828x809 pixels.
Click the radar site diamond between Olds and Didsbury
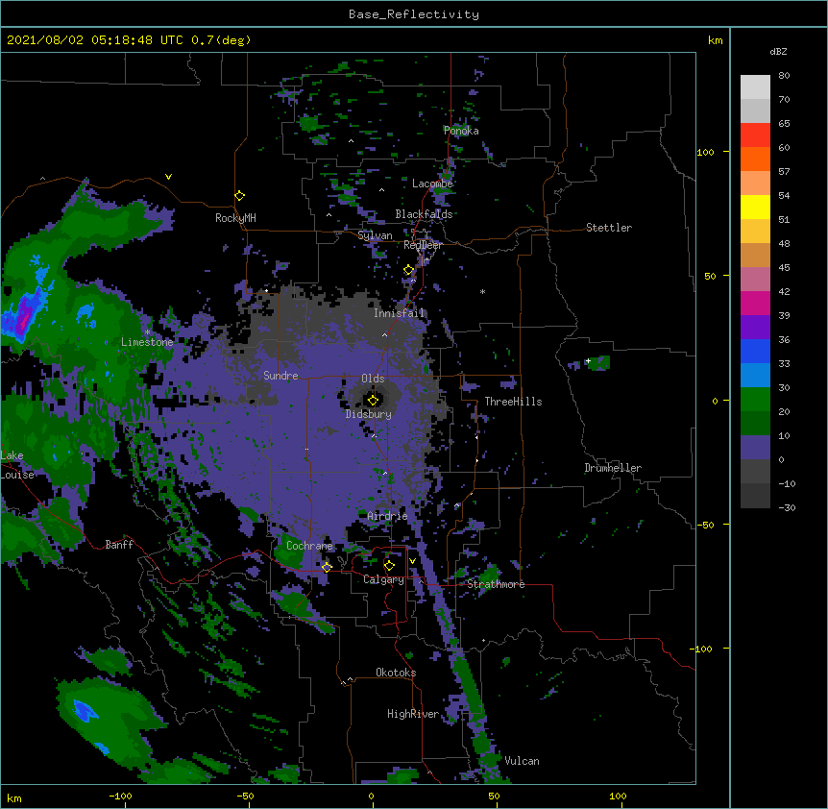pos(373,400)
